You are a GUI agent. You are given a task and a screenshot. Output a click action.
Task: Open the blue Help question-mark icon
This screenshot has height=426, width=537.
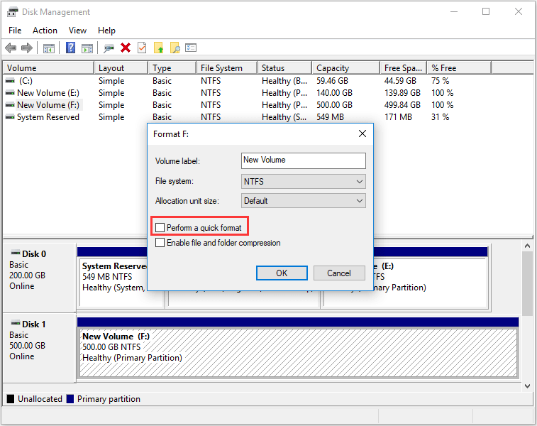[x=70, y=48]
